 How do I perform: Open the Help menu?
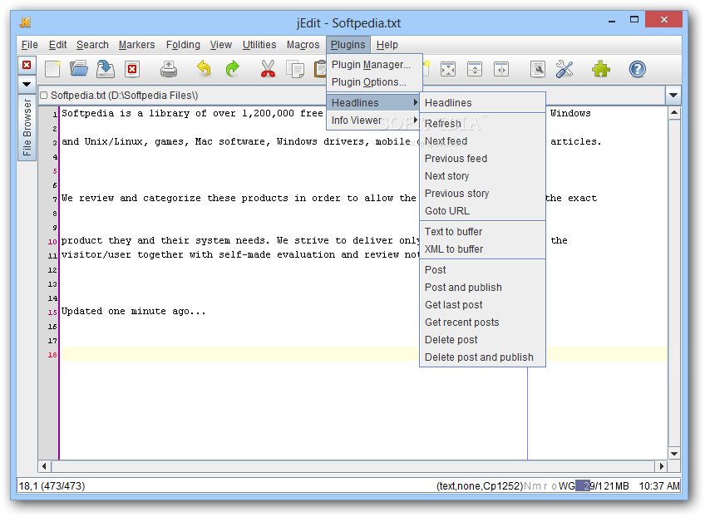pos(387,45)
